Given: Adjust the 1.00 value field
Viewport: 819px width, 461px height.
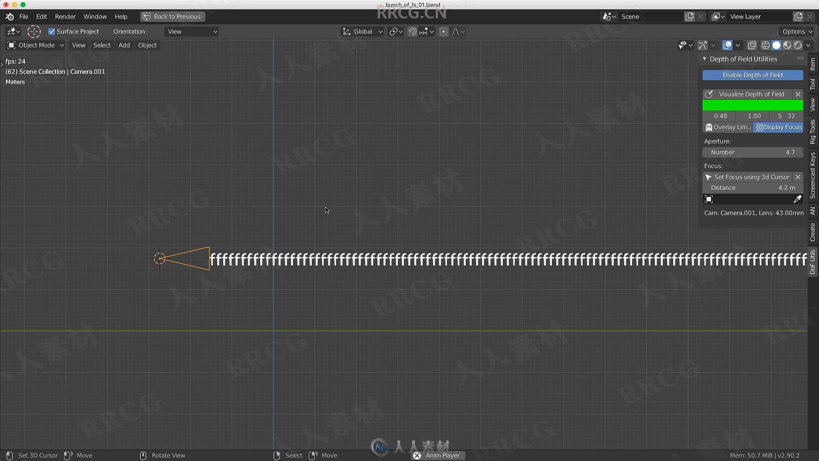Looking at the screenshot, I should click(x=754, y=116).
